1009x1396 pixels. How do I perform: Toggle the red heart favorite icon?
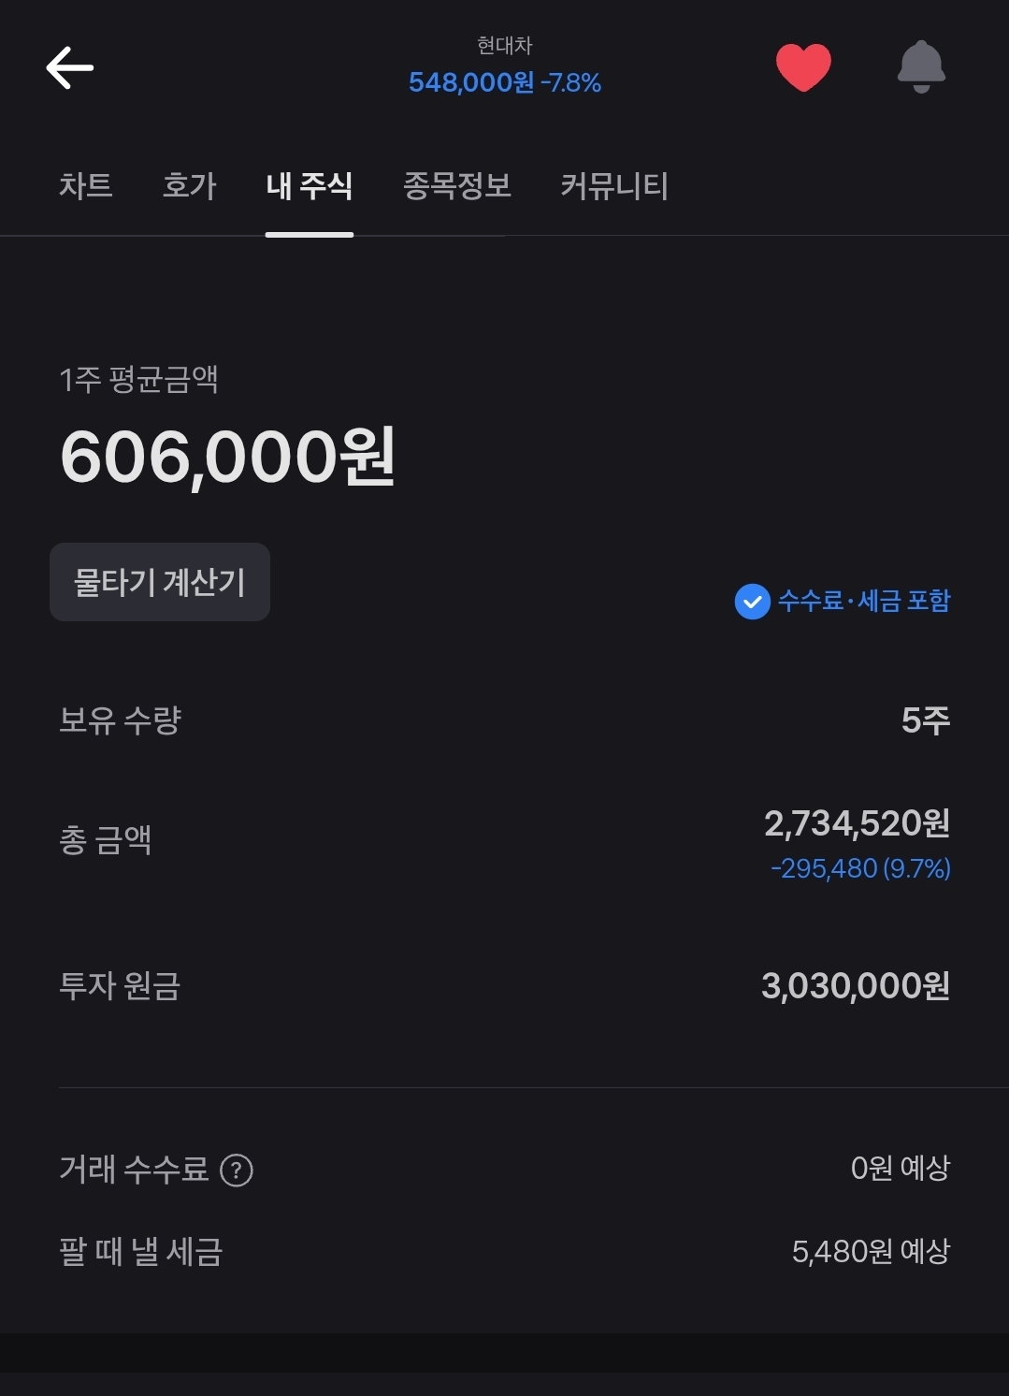tap(803, 67)
